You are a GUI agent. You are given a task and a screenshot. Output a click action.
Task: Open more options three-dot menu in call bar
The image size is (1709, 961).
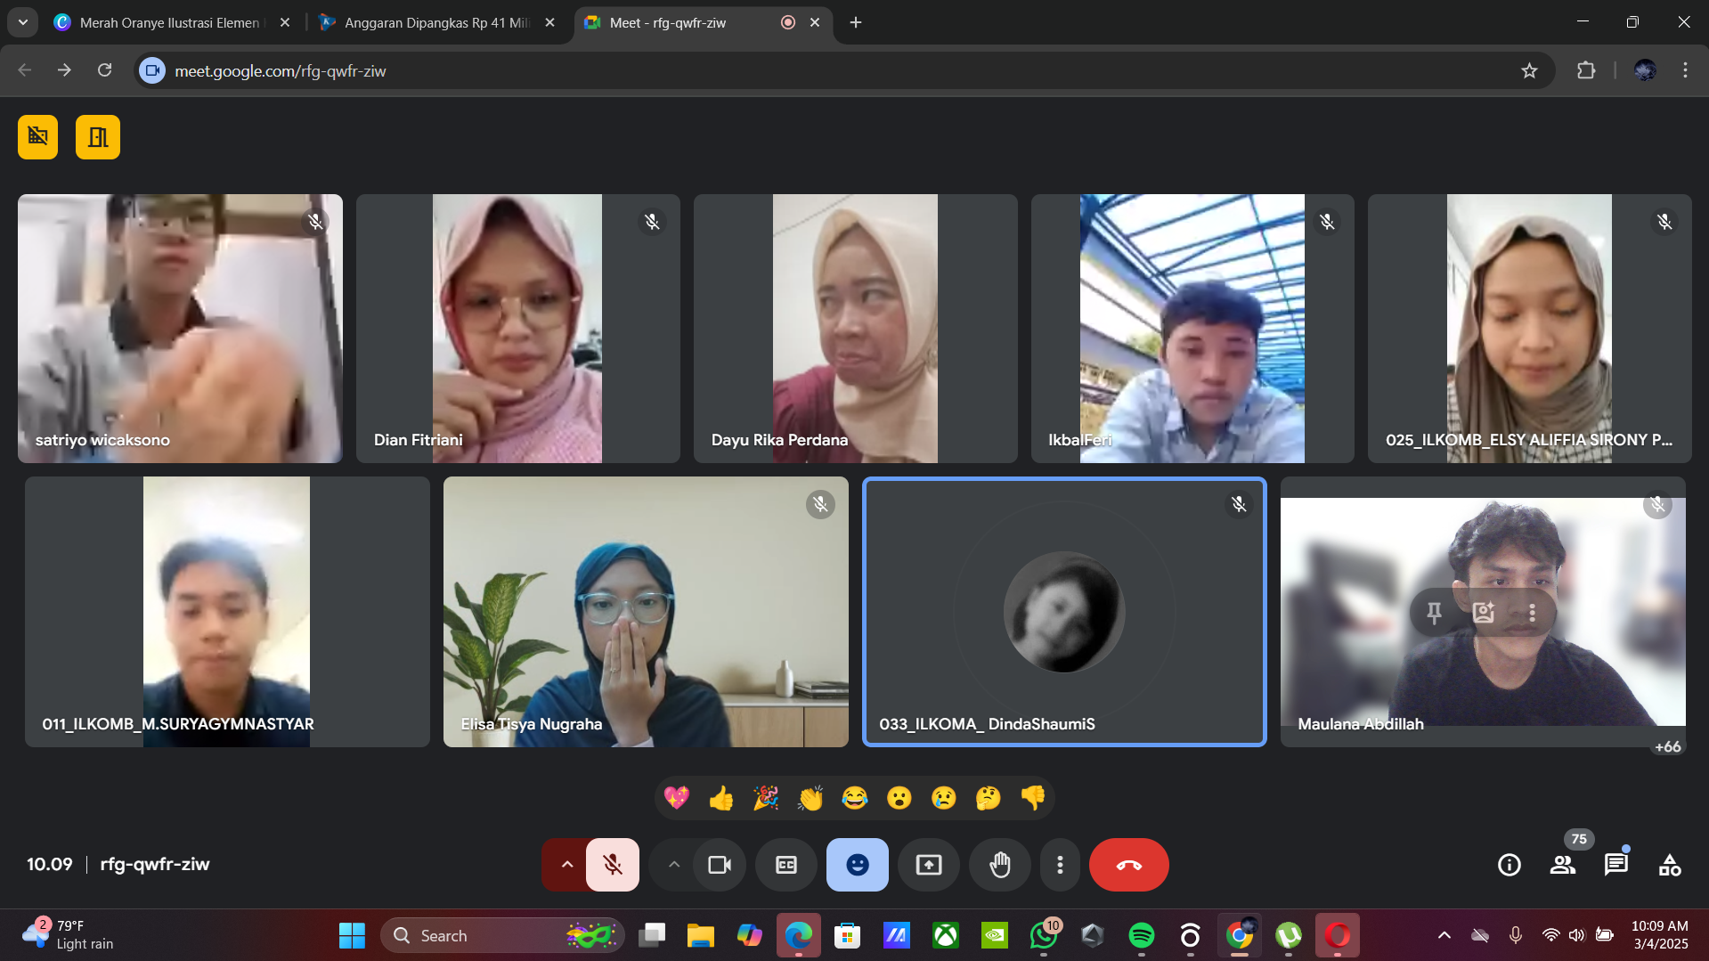pyautogui.click(x=1059, y=865)
